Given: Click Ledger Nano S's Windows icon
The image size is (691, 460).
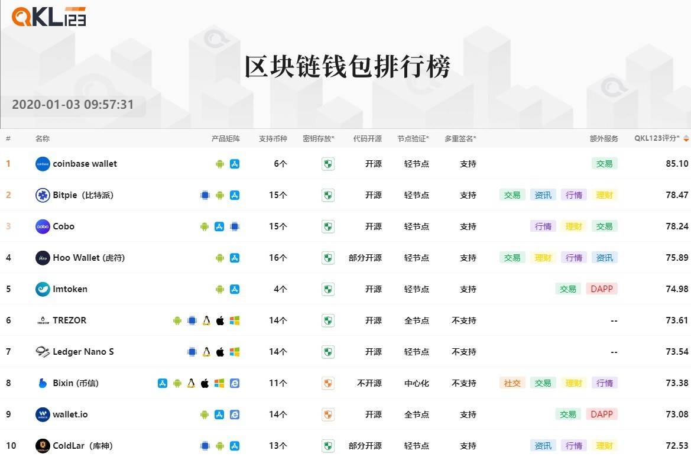Looking at the screenshot, I should click(x=235, y=352).
